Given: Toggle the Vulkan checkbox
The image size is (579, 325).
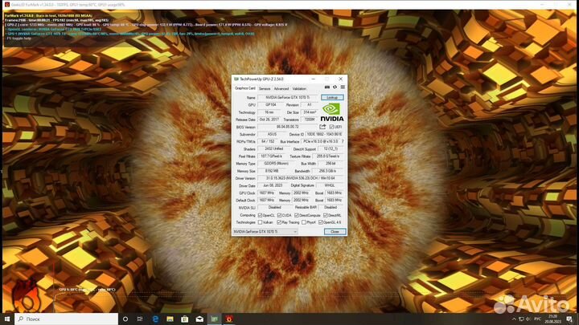Looking at the screenshot, I should click(x=260, y=222).
